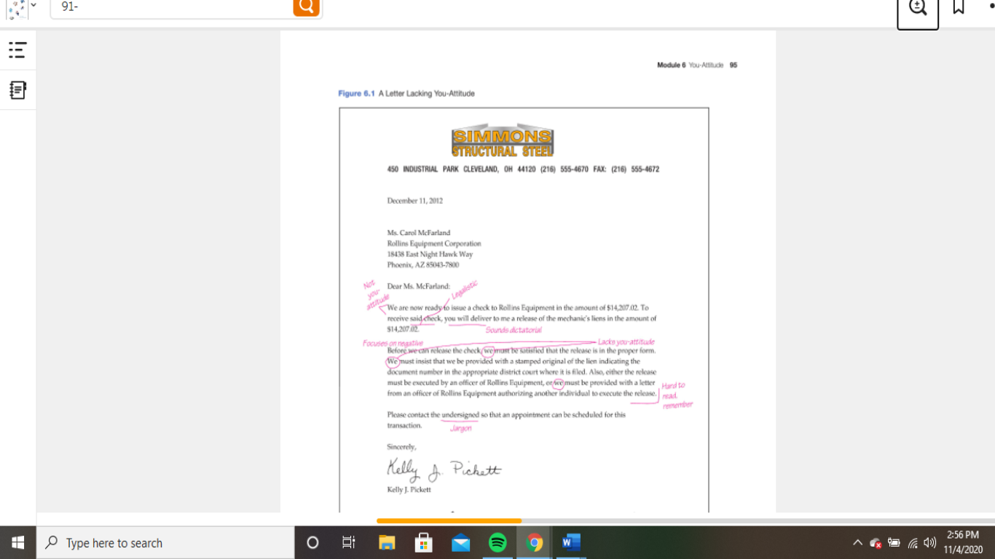Open the Start menu
This screenshot has width=995, height=559.
click(x=17, y=542)
